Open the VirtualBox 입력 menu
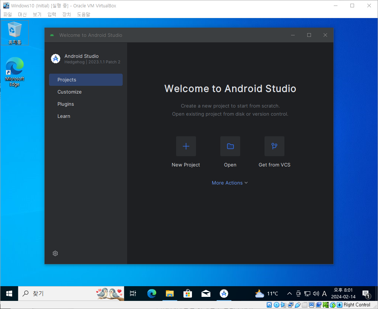The width and height of the screenshot is (378, 309). [52, 14]
